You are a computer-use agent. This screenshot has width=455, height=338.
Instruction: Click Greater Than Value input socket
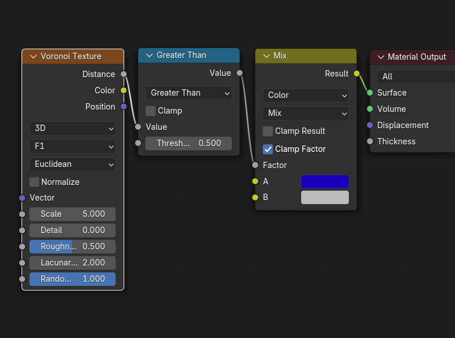click(x=138, y=127)
